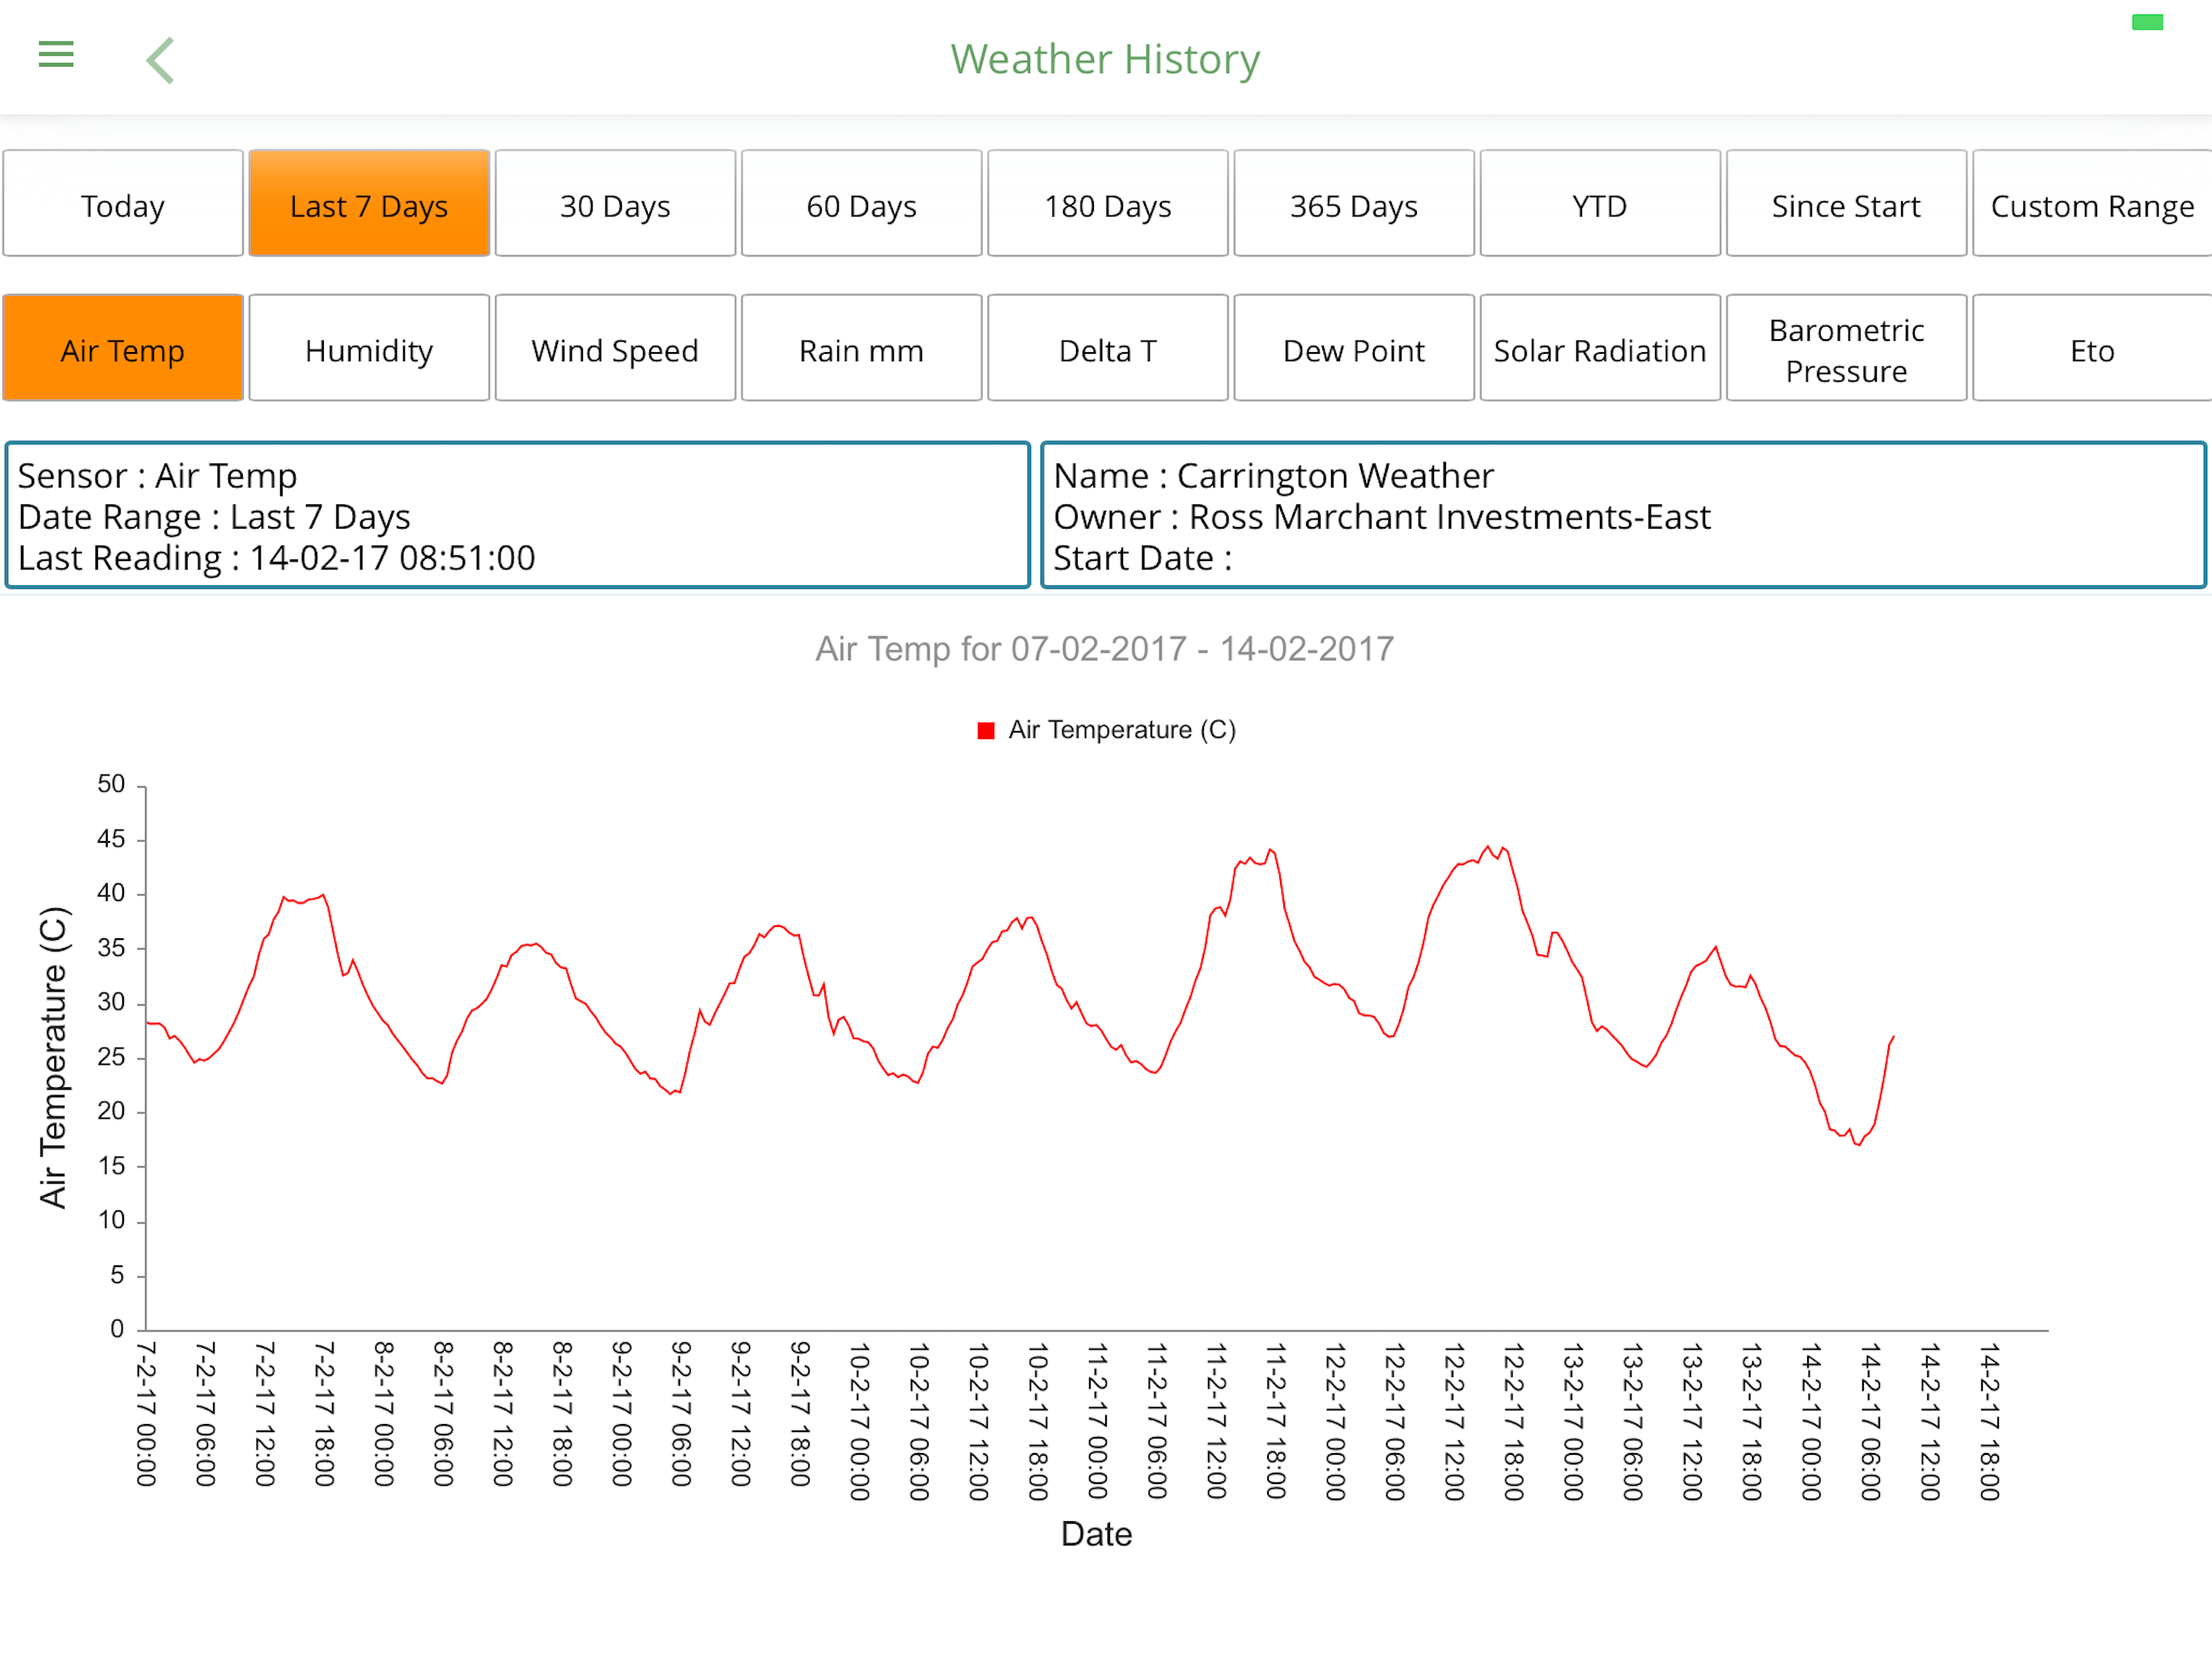This screenshot has height=1658, width=2212.
Task: Display the Wind Speed graph
Action: [x=615, y=350]
